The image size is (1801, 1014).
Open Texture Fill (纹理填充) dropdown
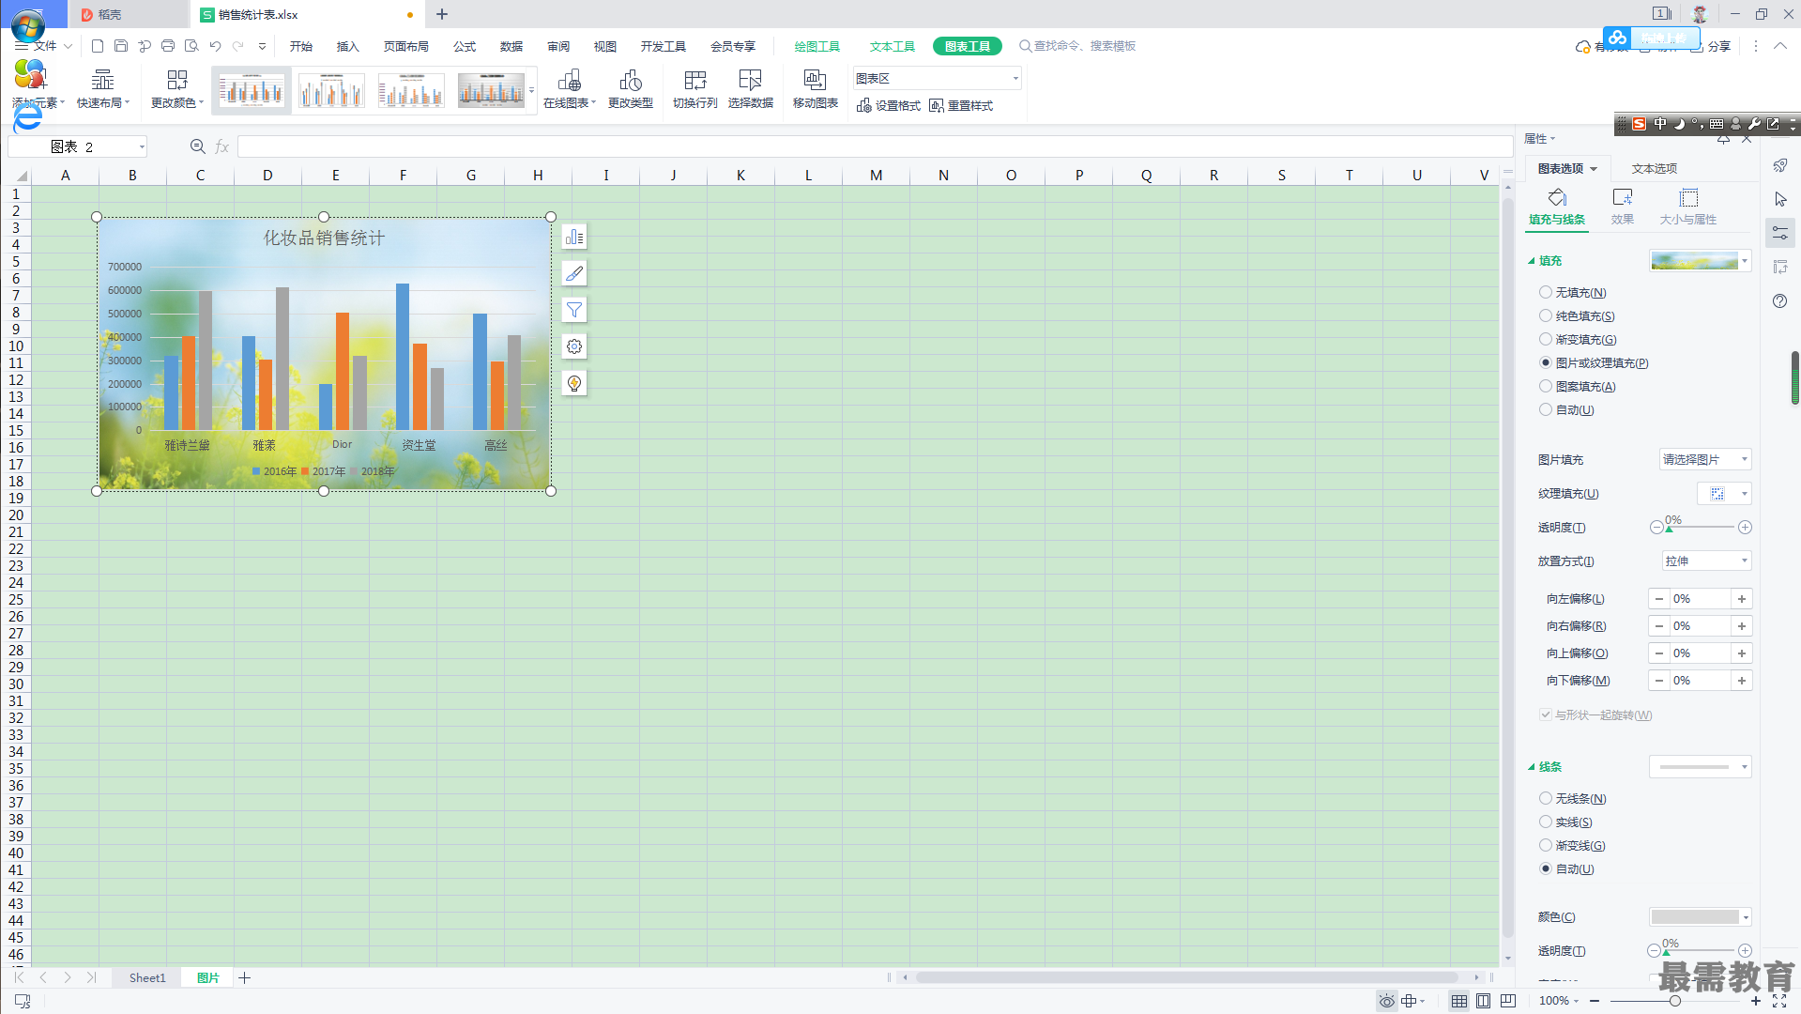pos(1724,494)
